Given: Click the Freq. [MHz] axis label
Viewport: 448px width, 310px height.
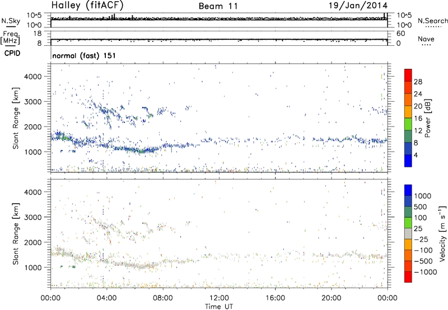Looking at the screenshot, I should coord(10,37).
